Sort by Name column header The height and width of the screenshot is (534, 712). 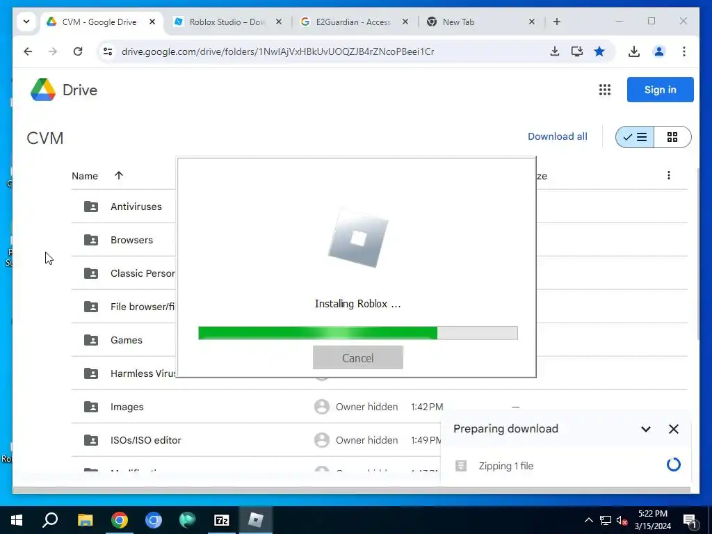[85, 176]
